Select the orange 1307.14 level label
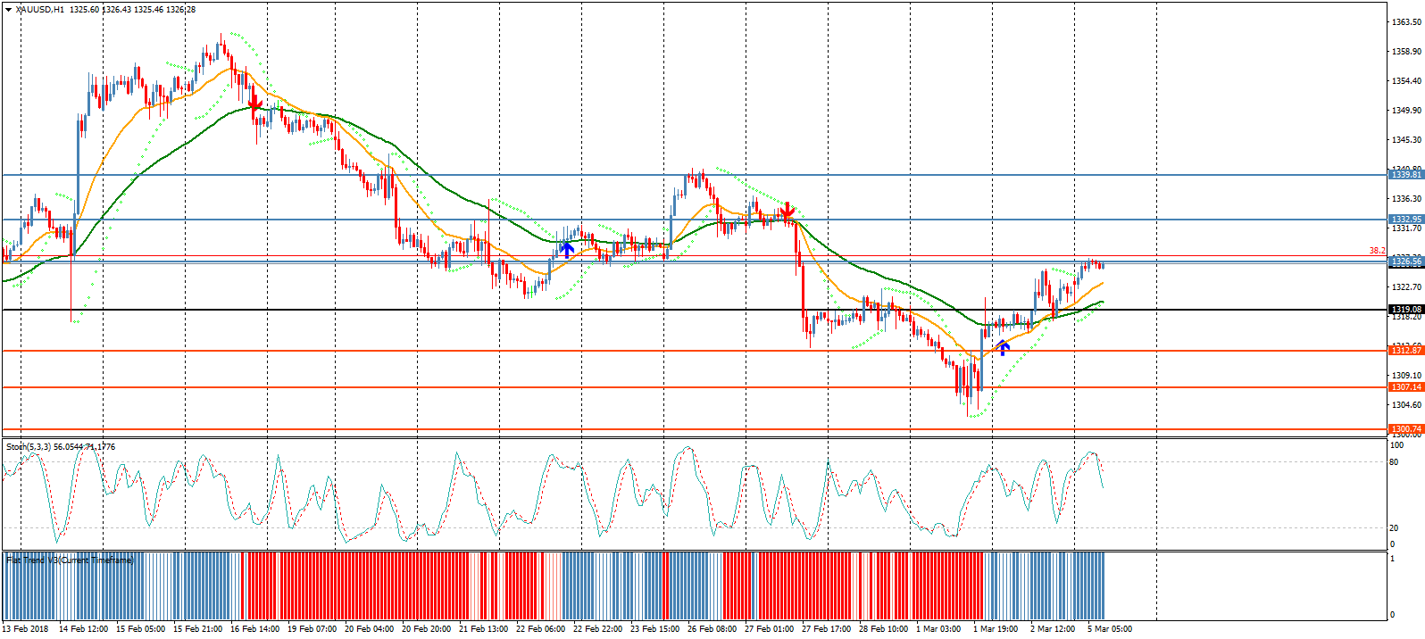Image resolution: width=1425 pixels, height=639 pixels. pyautogui.click(x=1405, y=387)
